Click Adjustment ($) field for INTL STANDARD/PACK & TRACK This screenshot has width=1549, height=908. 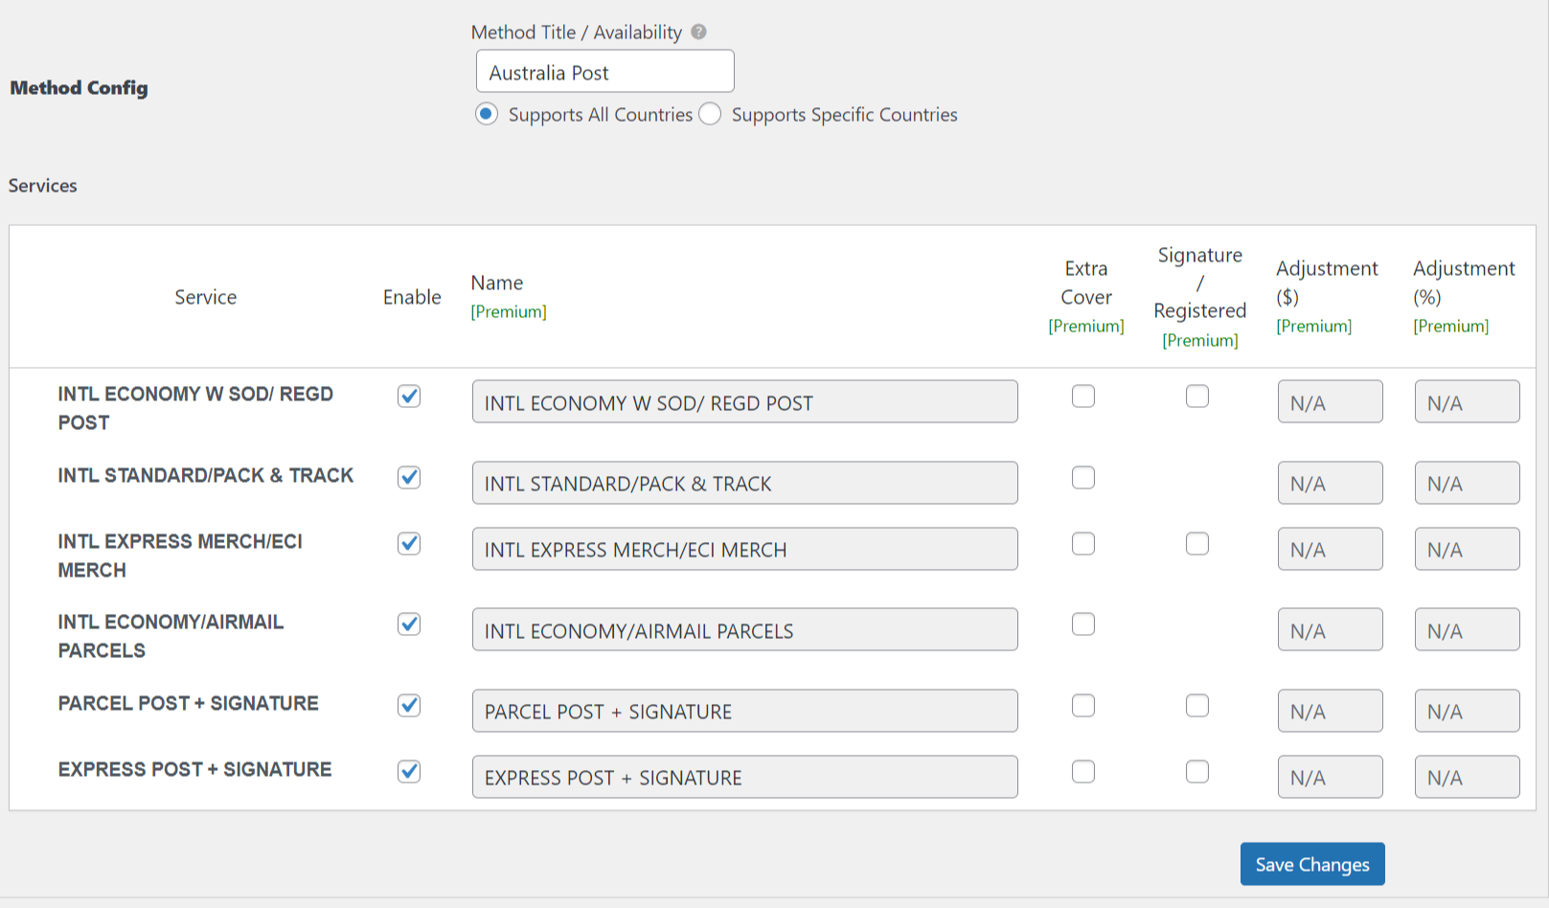coord(1331,483)
